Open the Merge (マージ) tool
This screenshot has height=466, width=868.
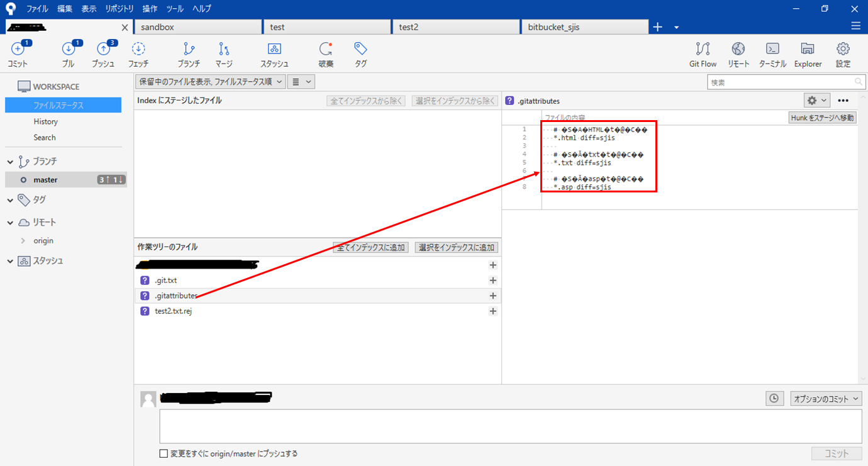(x=224, y=48)
